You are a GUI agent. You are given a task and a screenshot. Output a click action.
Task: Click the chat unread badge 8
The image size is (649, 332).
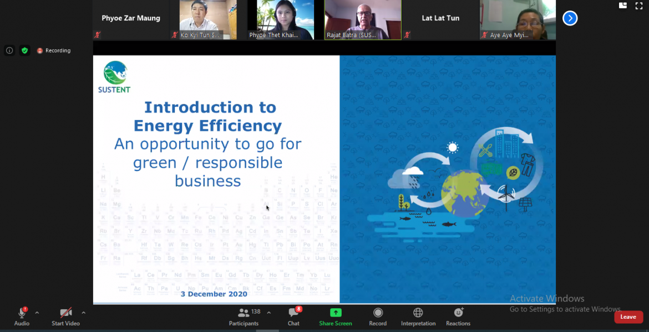[298, 309]
